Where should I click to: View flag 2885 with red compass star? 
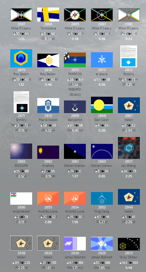(75, 15)
